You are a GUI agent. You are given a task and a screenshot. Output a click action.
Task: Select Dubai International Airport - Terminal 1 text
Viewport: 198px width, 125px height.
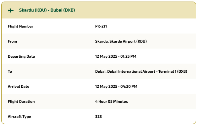coord(142,71)
